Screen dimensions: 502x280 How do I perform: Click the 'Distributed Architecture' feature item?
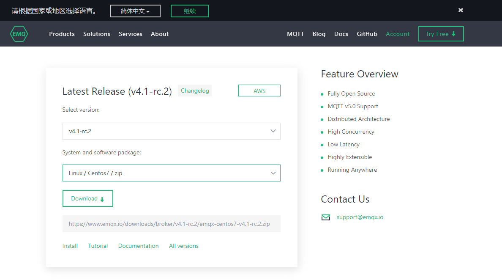tap(359, 119)
